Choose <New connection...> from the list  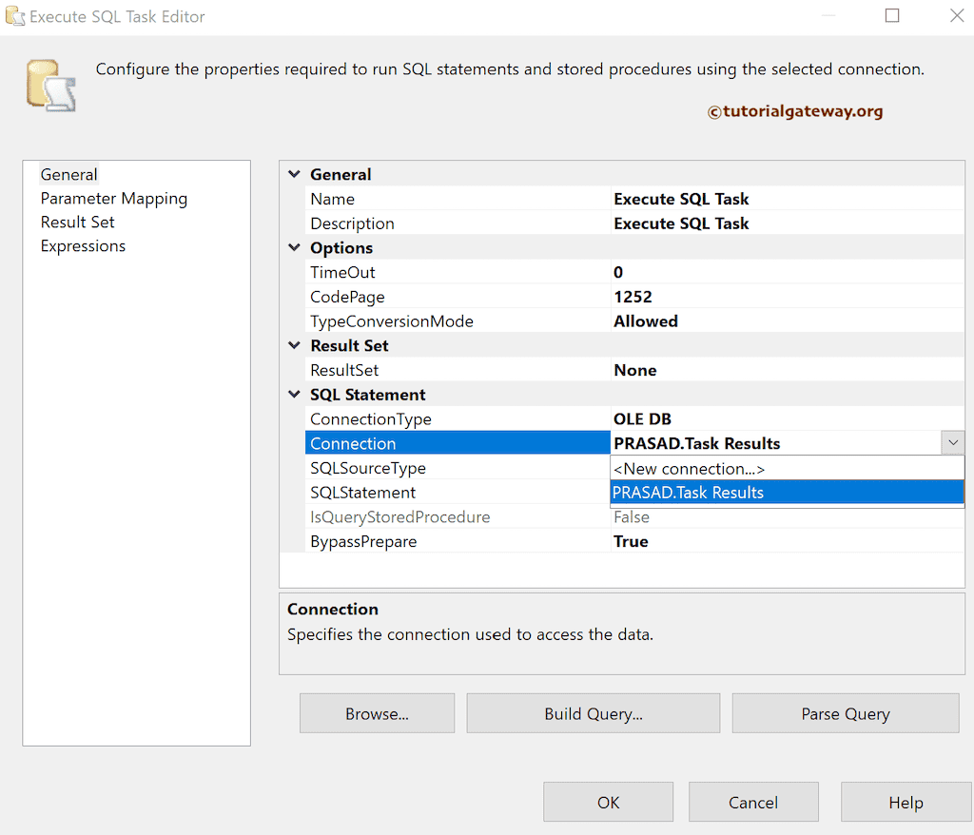[689, 469]
